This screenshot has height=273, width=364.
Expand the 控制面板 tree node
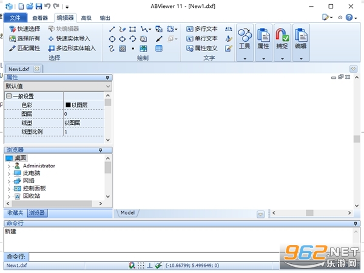9,189
